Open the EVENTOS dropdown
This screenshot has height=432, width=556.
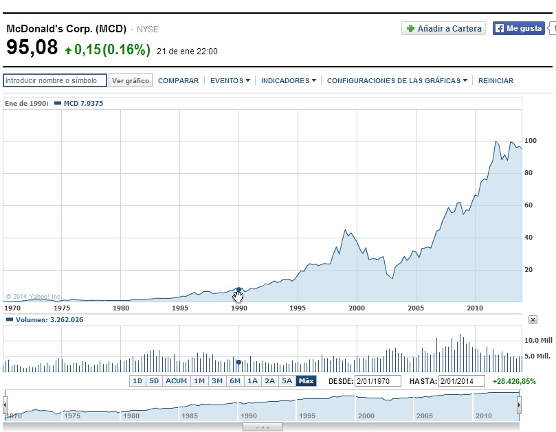click(x=230, y=81)
